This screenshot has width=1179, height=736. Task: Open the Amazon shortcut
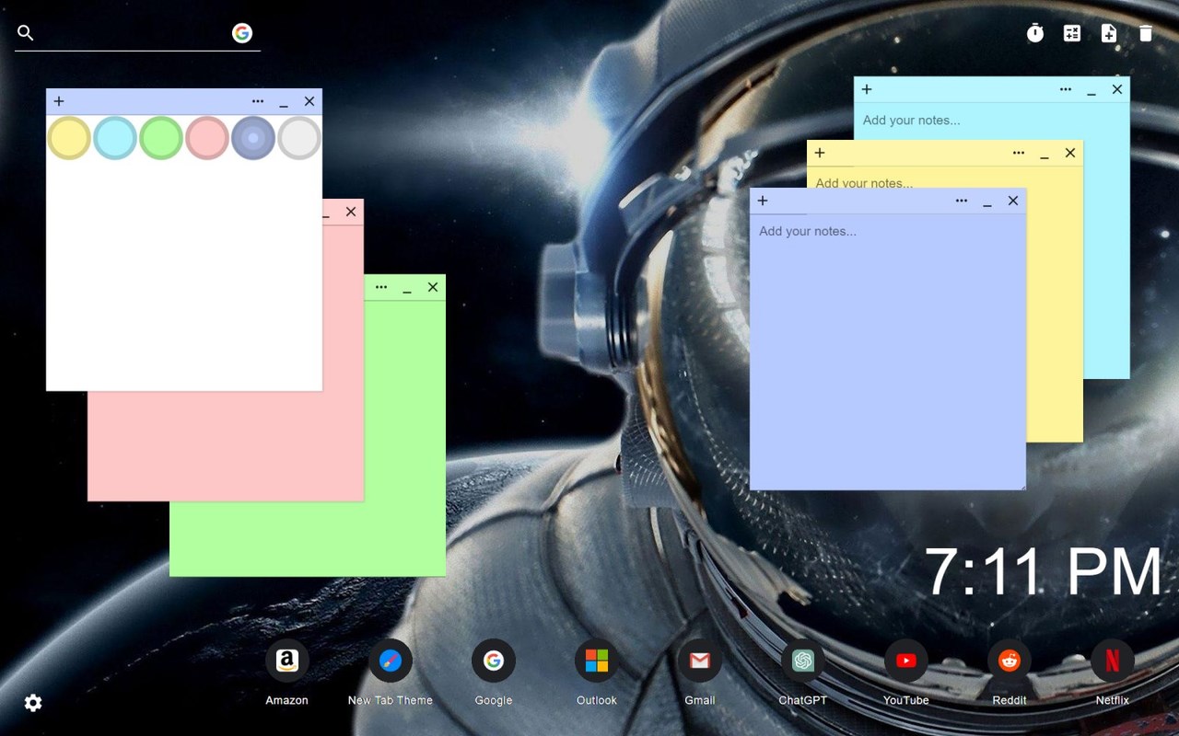point(287,661)
